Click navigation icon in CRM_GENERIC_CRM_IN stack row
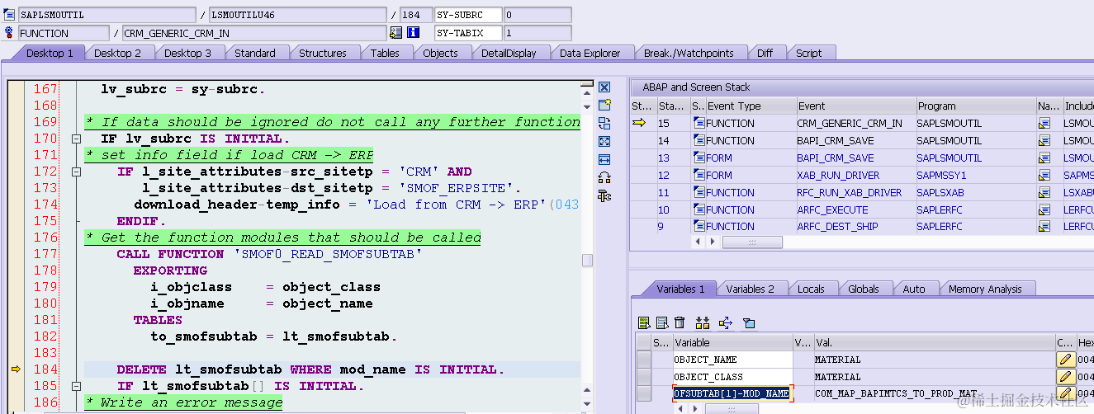The height and width of the screenshot is (414, 1094). [x=1044, y=124]
